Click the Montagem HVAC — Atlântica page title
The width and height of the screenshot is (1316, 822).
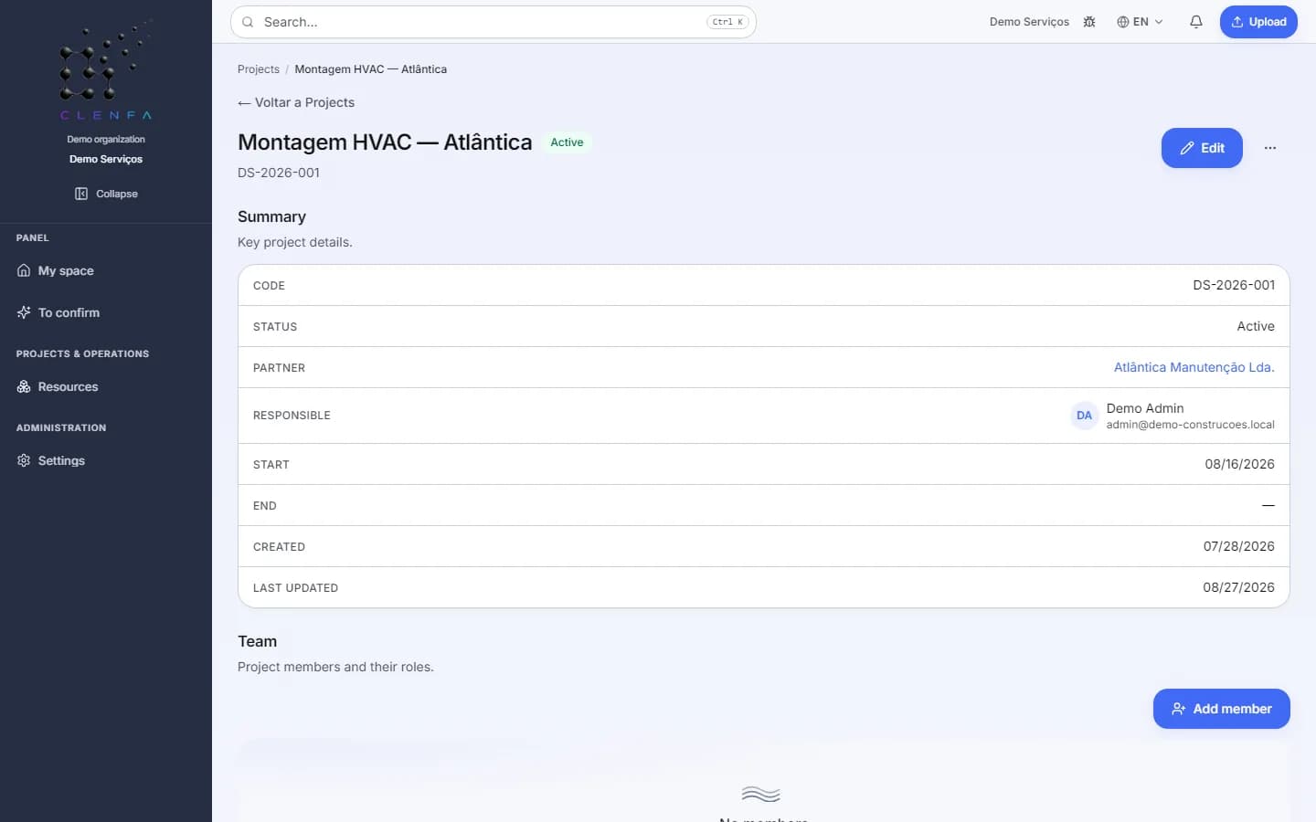pos(385,142)
